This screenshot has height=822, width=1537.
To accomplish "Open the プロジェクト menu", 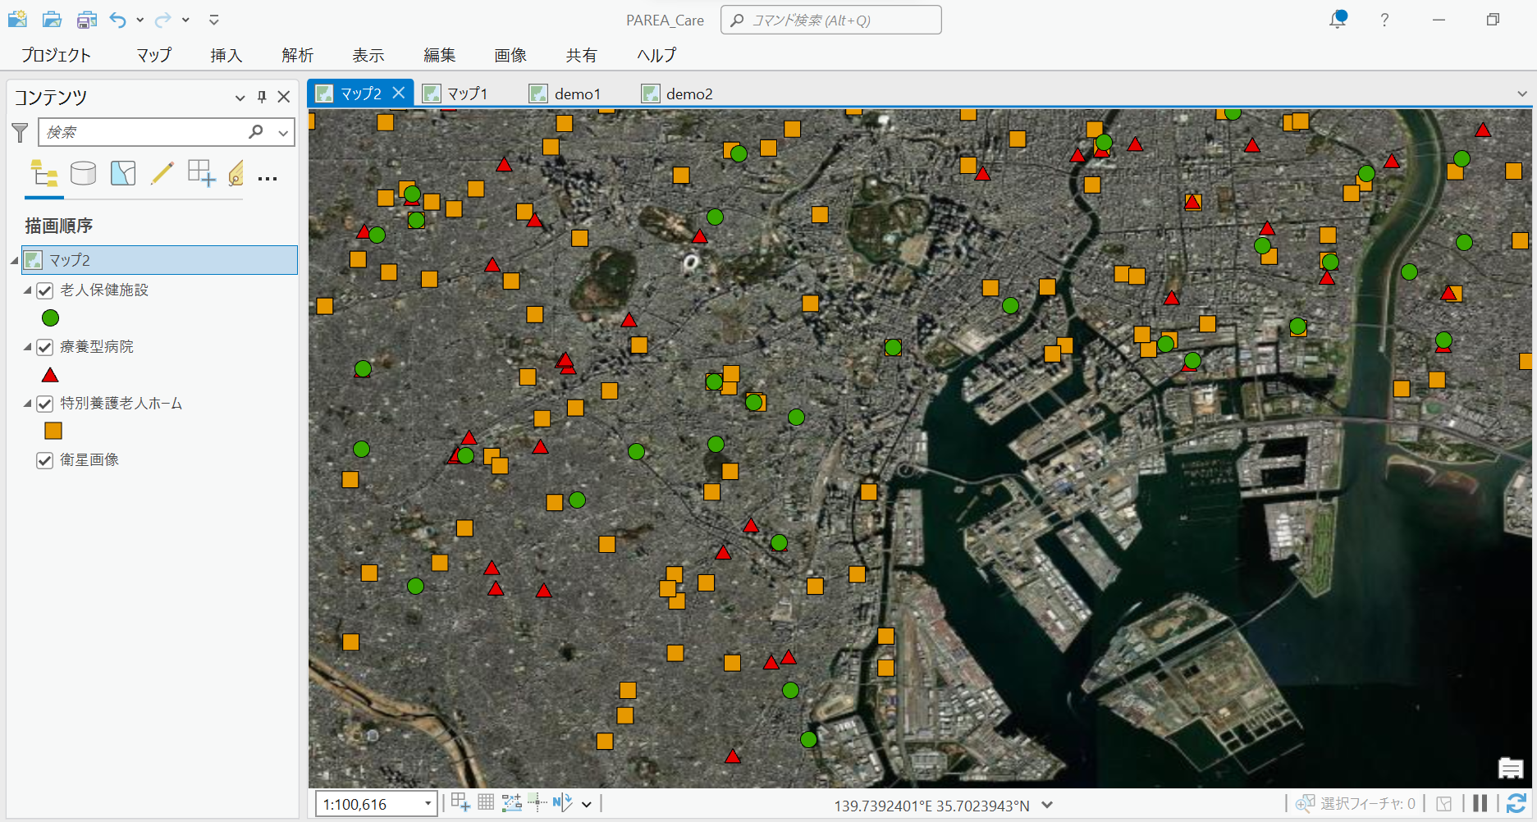I will pyautogui.click(x=56, y=55).
